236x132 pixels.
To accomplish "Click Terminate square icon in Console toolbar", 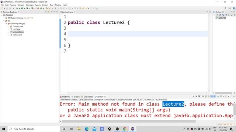I will pyautogui.click(x=193, y=96).
